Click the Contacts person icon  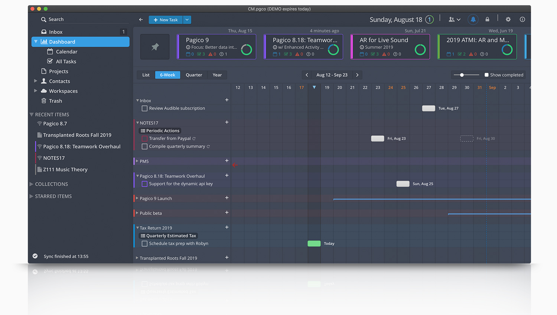[44, 81]
